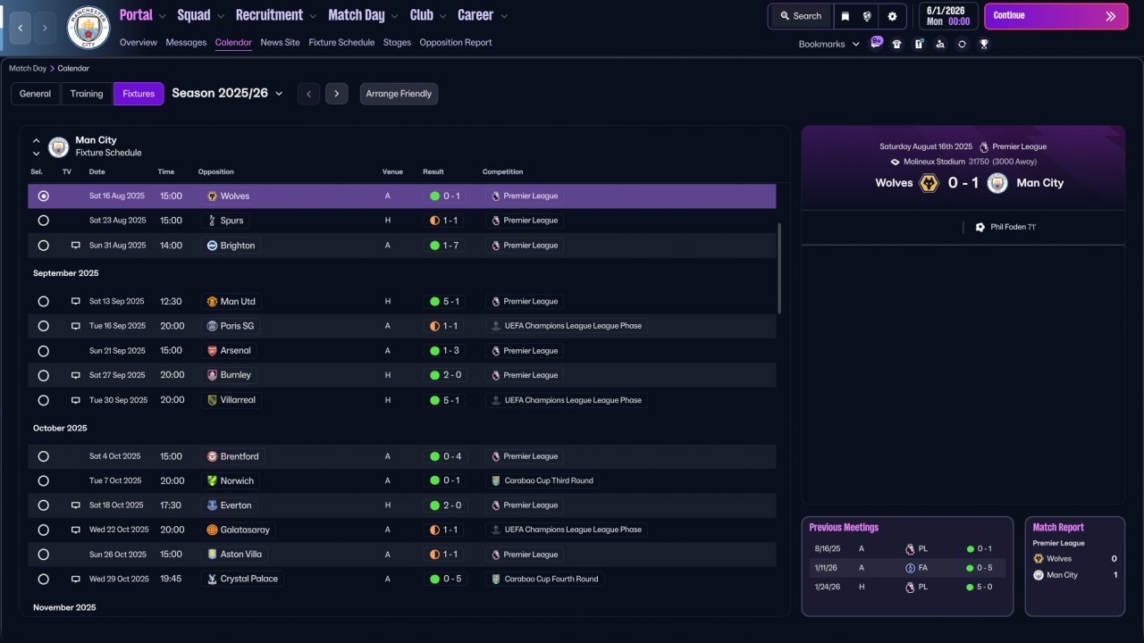Click the circular arrows shortcut icon
This screenshot has width=1144, height=643.
point(962,44)
